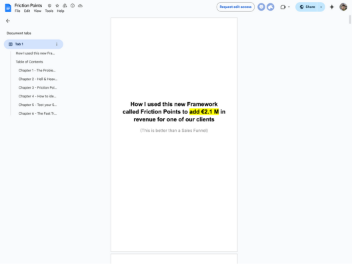Viewport: 352px width, 264px height.
Task: Open the Tab 1 options menu
Action: coord(57,44)
